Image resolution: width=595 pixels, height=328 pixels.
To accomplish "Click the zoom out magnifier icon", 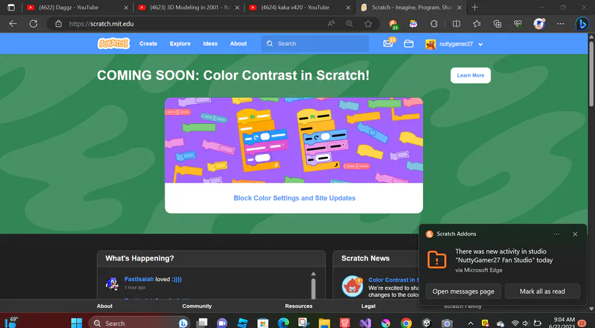I will pos(350,24).
